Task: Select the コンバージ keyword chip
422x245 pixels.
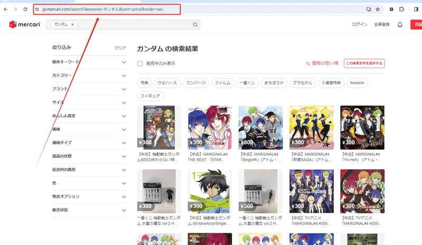Action: point(196,83)
